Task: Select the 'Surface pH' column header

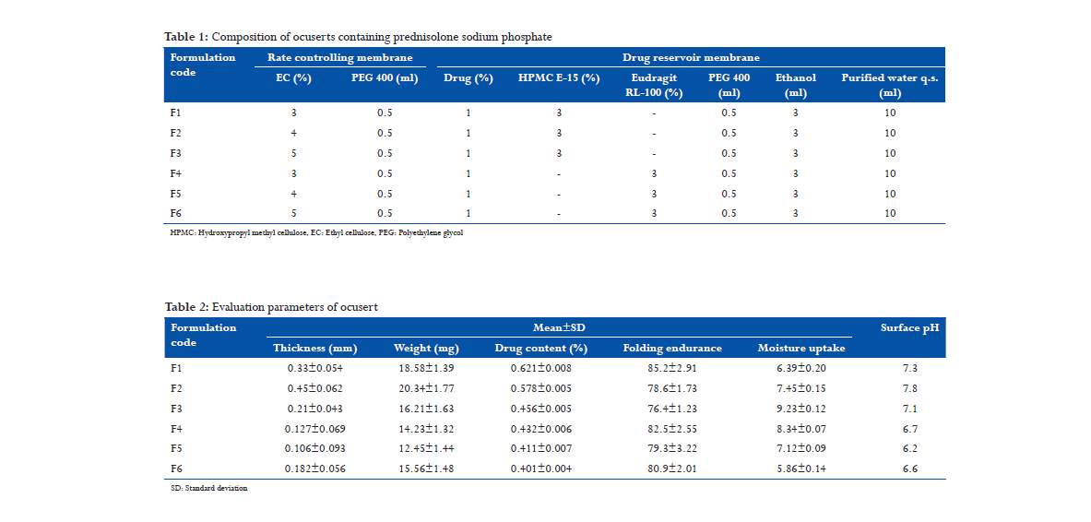Action: click(x=909, y=327)
